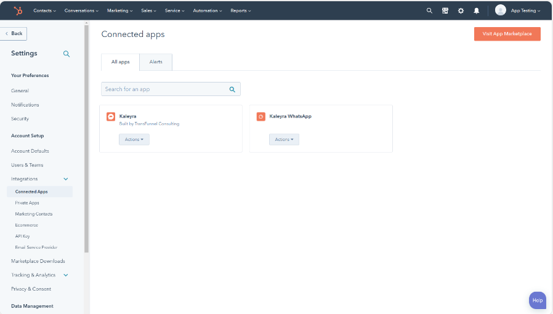This screenshot has height=314, width=553.
Task: Go back with the Back button
Action: 14,33
